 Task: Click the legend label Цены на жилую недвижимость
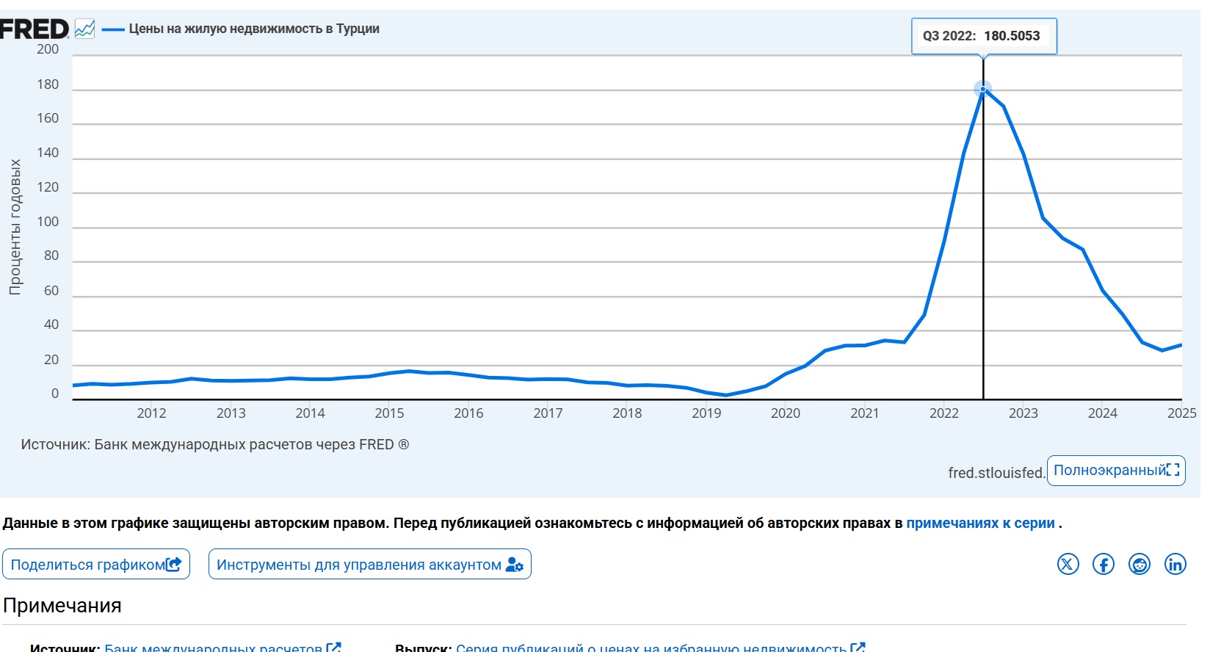(x=254, y=29)
